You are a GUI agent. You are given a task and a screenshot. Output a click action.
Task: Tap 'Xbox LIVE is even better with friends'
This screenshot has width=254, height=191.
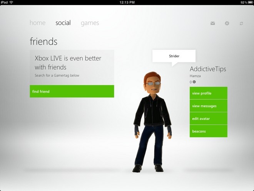tap(68, 63)
